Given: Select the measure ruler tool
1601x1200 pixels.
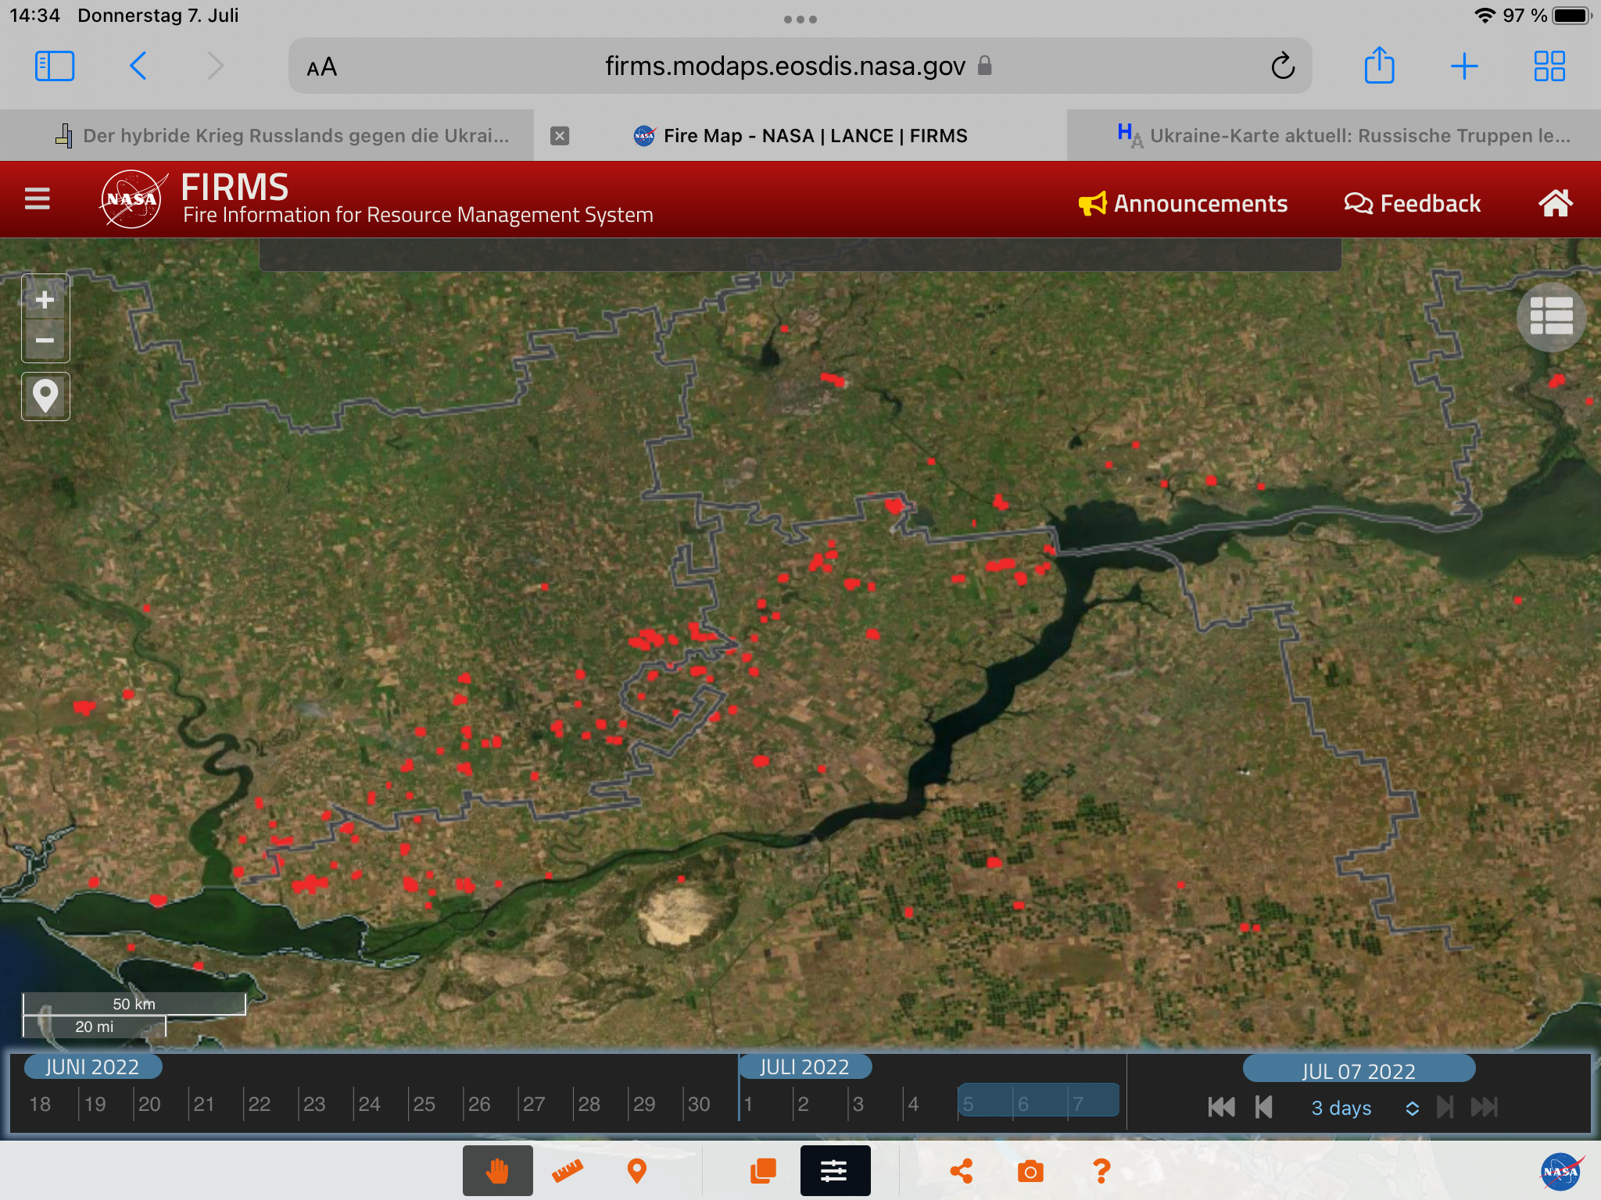Looking at the screenshot, I should [x=568, y=1170].
